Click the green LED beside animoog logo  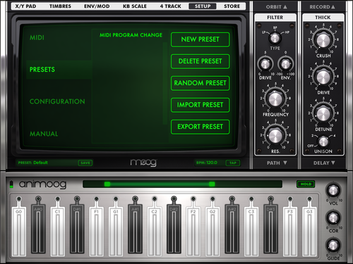[x=11, y=184]
